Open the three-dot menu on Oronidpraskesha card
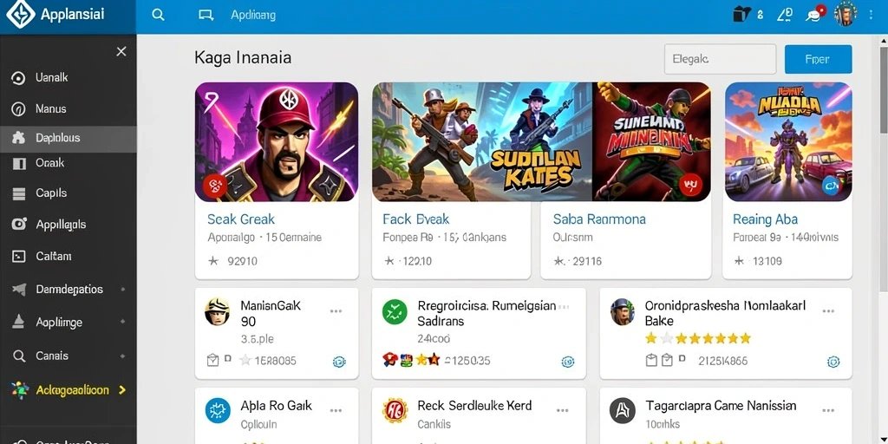 828,311
